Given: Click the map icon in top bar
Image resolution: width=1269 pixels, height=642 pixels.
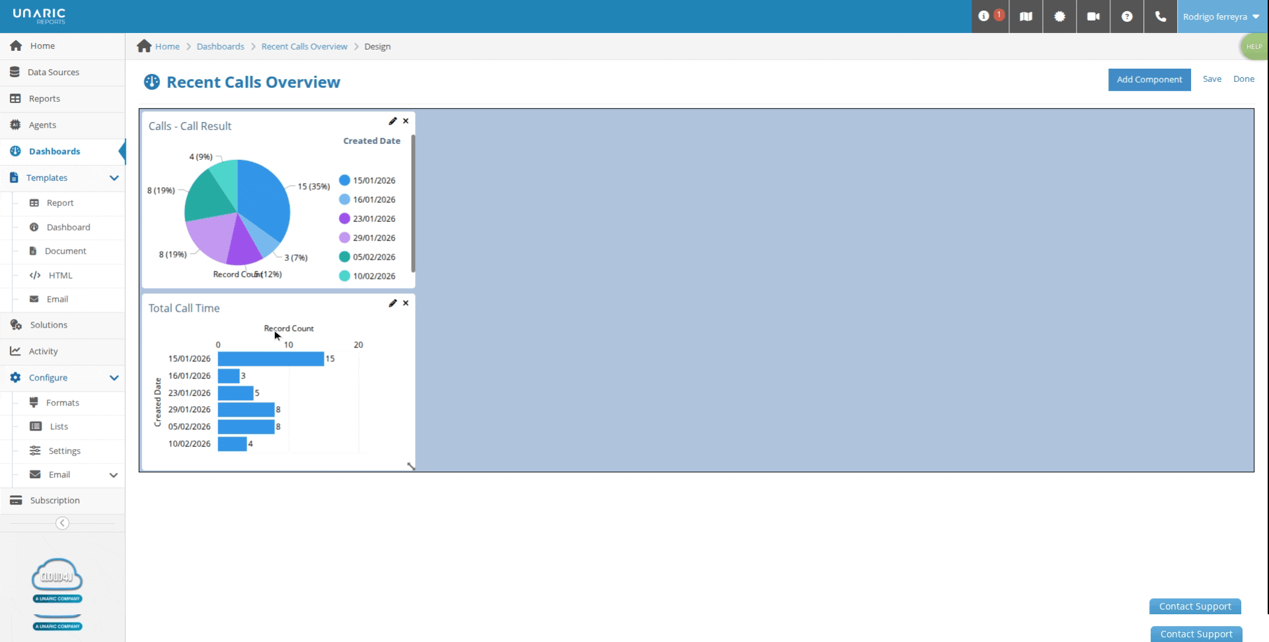Looking at the screenshot, I should click(x=1026, y=16).
